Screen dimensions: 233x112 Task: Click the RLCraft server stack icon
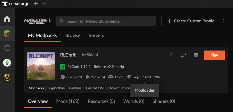tap(196, 55)
